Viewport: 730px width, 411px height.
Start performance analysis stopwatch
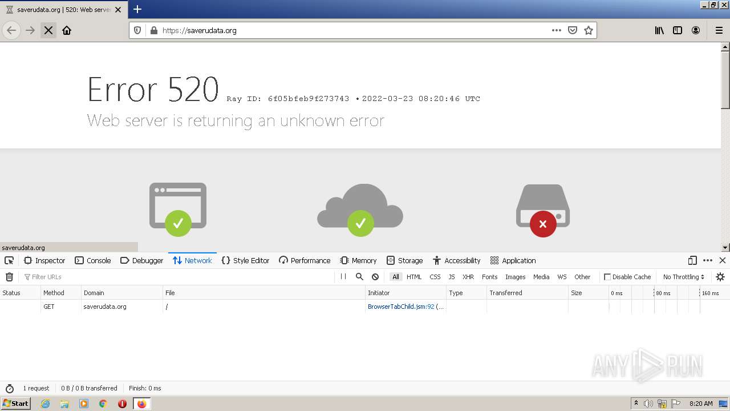point(9,388)
